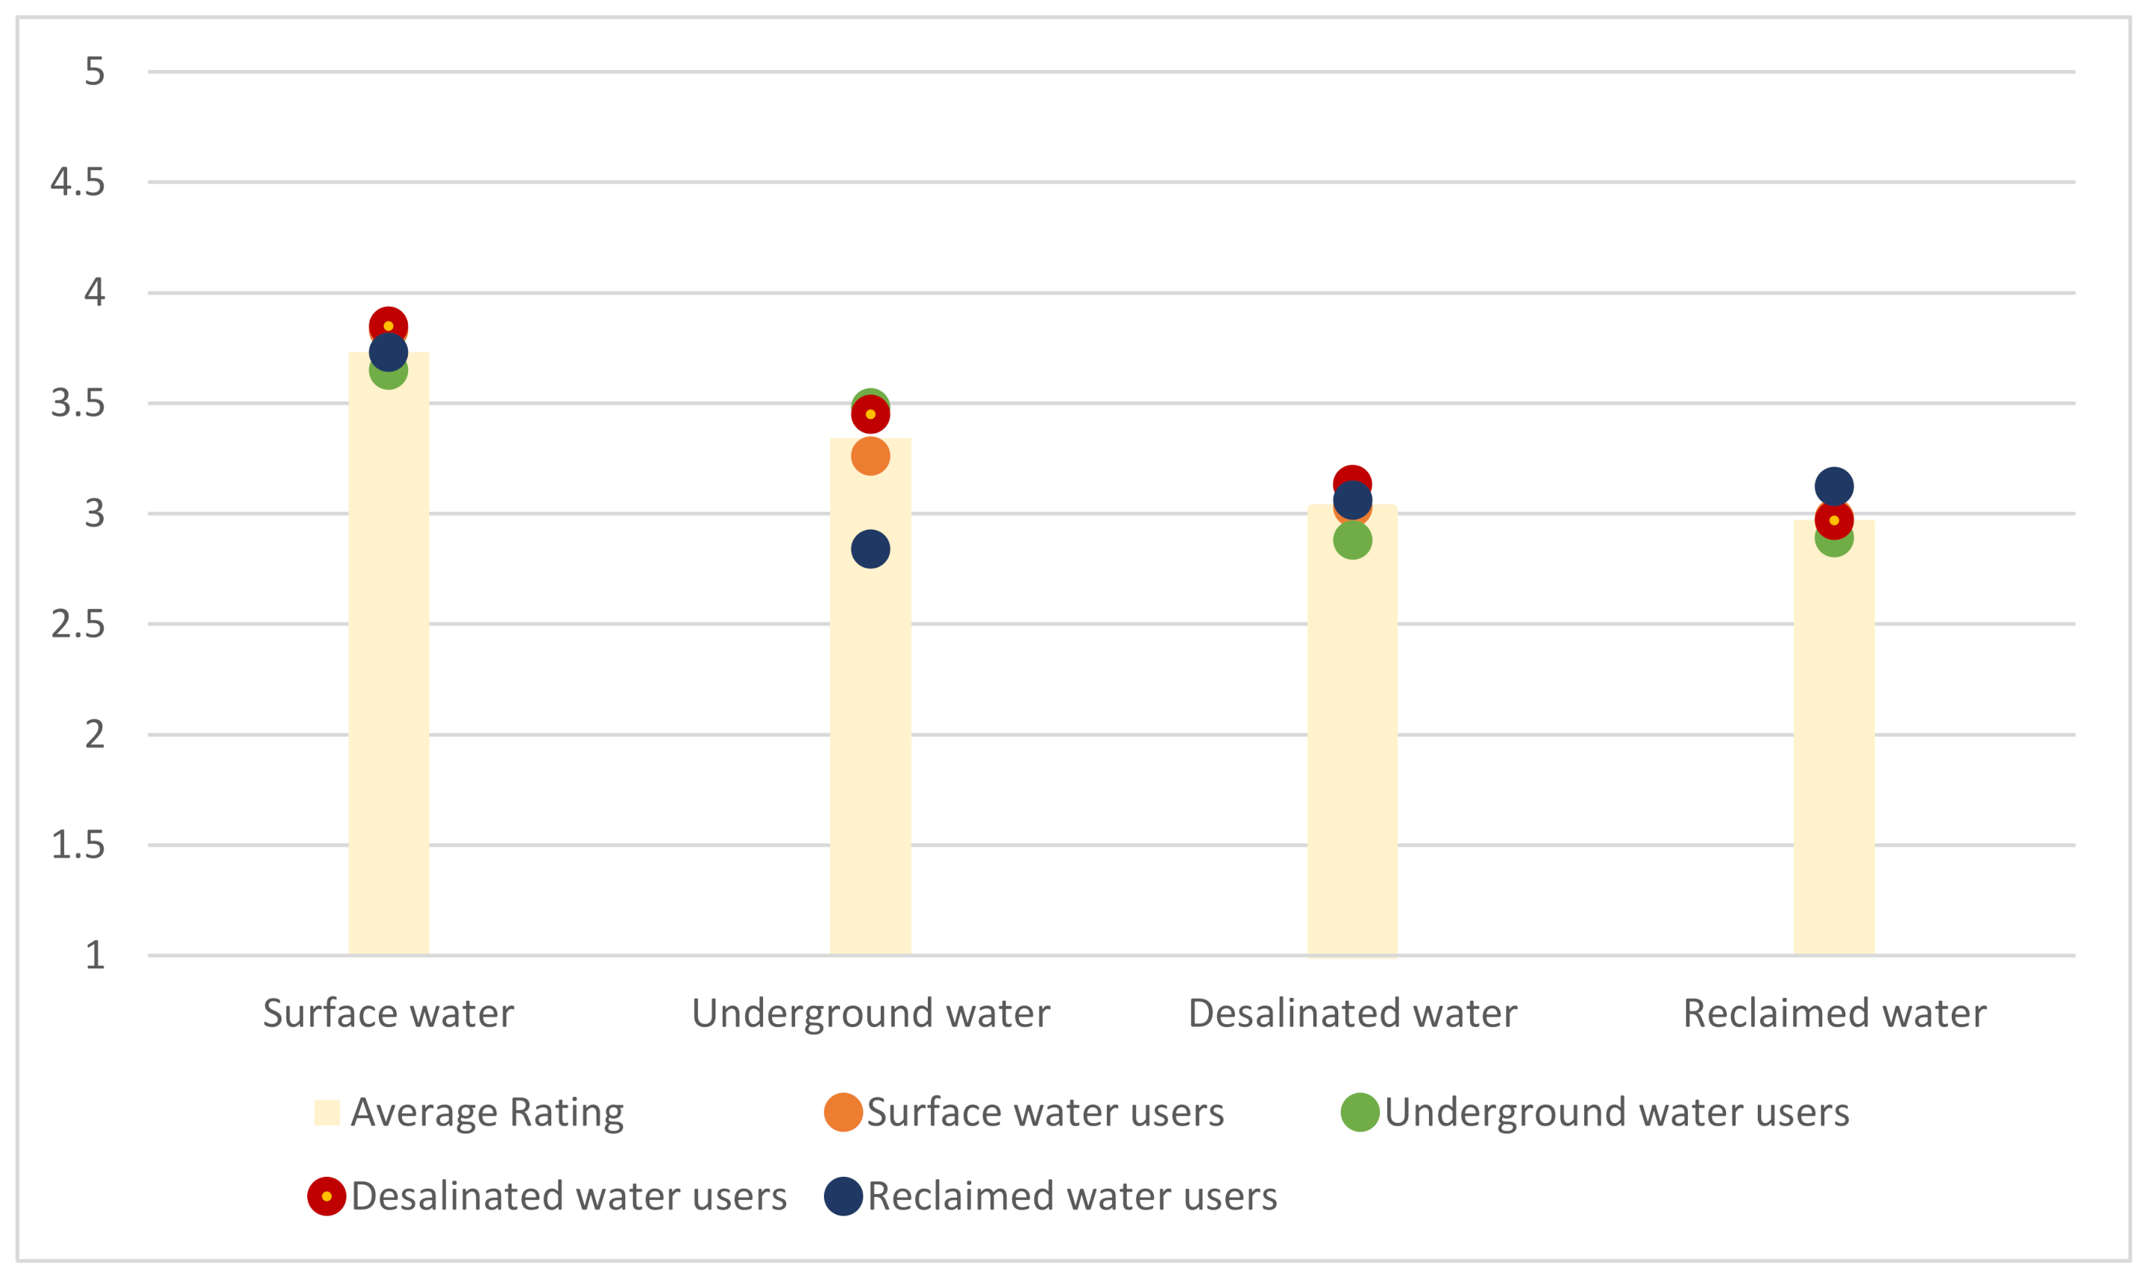This screenshot has width=2148, height=1276.
Task: Click the orange Surface water users legend marker
Action: [x=843, y=1112]
